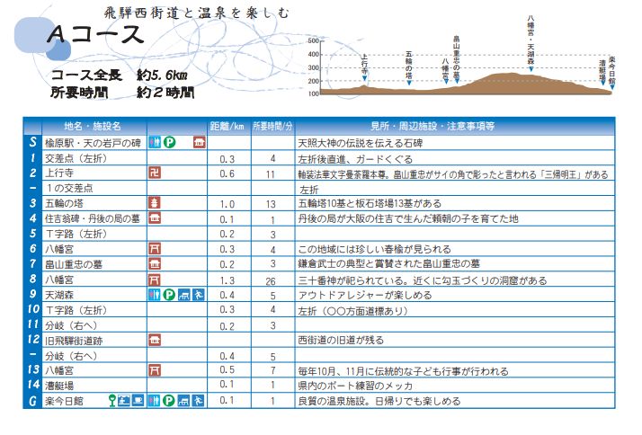Click the 500 label on the elevation axis
642x435 pixels.
click(313, 41)
